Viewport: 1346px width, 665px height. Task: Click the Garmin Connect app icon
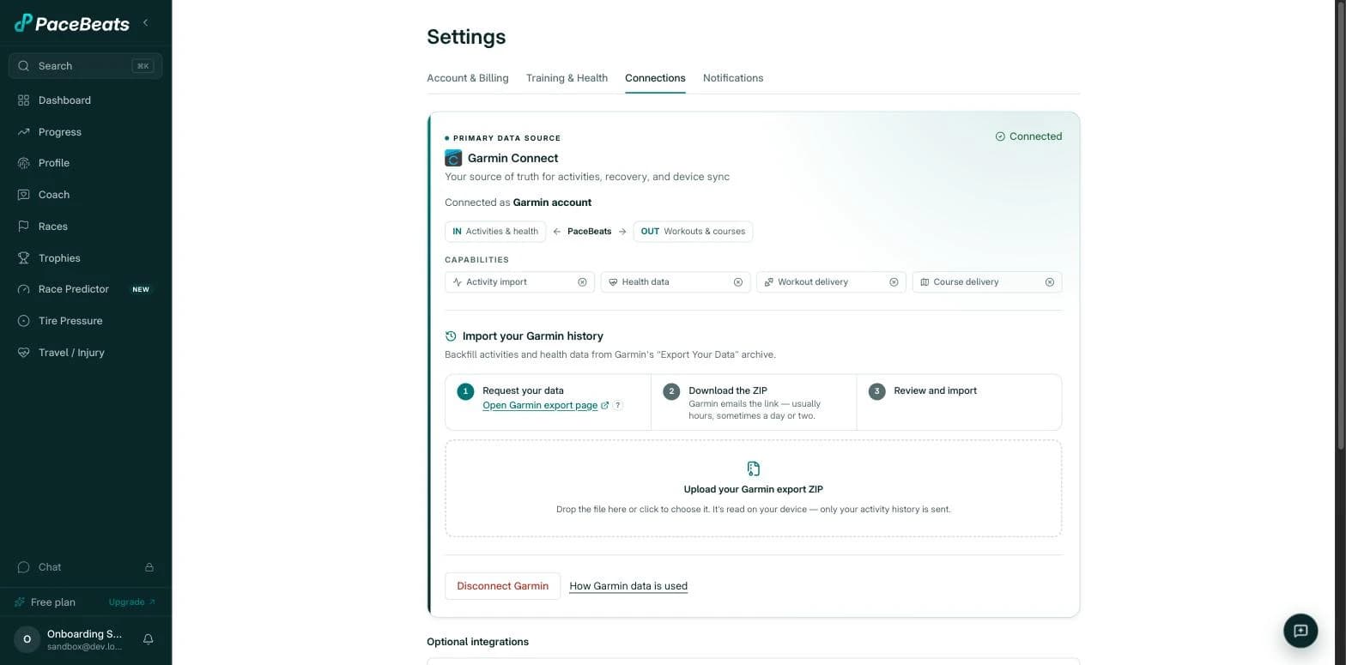pyautogui.click(x=453, y=158)
